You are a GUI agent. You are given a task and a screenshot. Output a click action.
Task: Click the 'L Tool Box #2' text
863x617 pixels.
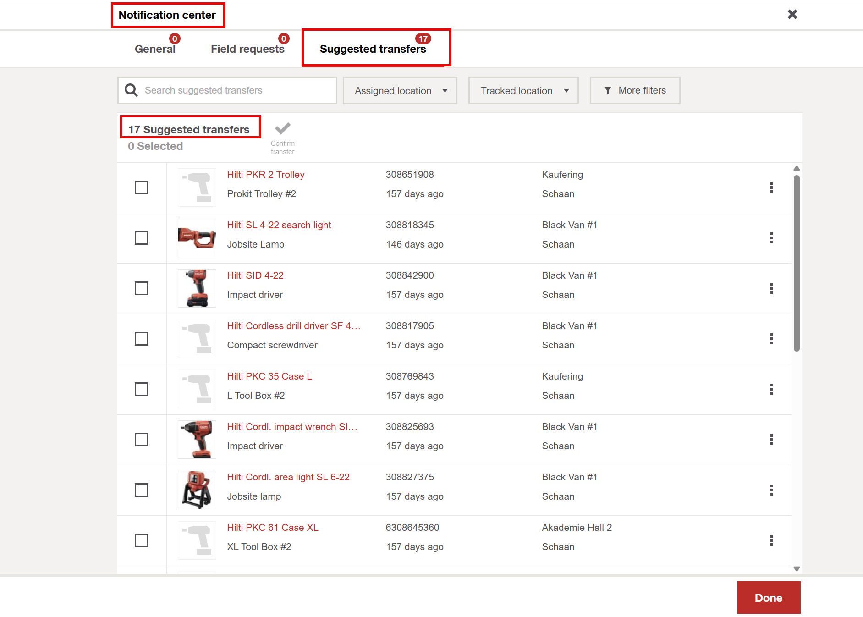256,396
